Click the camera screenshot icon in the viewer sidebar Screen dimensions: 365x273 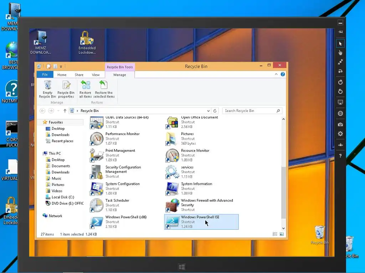[x=340, y=125]
